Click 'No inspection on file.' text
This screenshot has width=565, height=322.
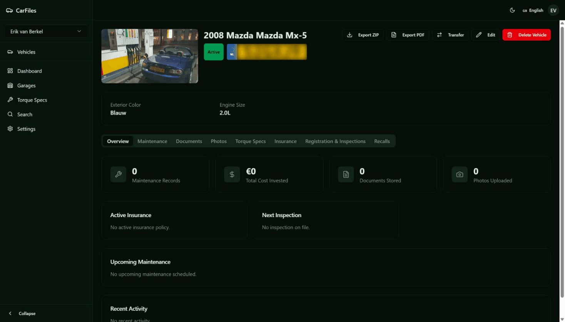click(x=286, y=227)
